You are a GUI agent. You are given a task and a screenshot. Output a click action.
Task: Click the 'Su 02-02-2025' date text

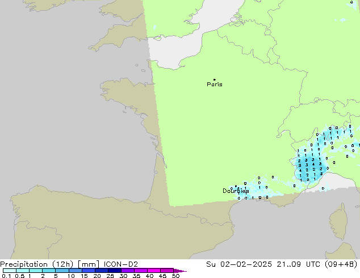[239, 264]
